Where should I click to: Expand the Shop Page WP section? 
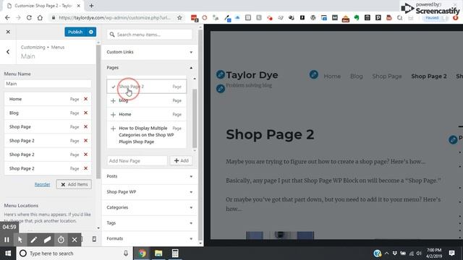(x=150, y=192)
